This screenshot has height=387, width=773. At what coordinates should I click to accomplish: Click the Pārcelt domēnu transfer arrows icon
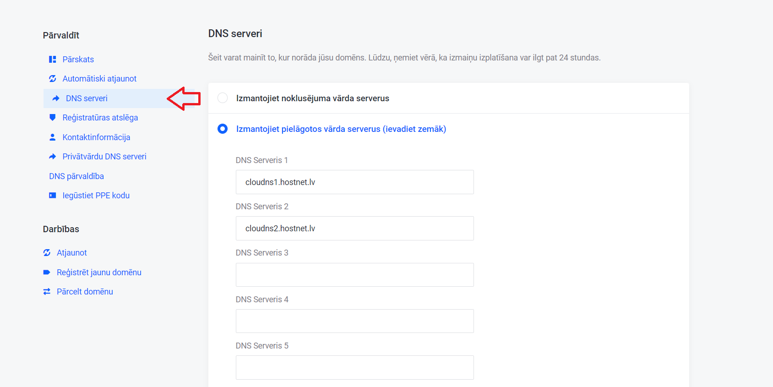click(47, 292)
